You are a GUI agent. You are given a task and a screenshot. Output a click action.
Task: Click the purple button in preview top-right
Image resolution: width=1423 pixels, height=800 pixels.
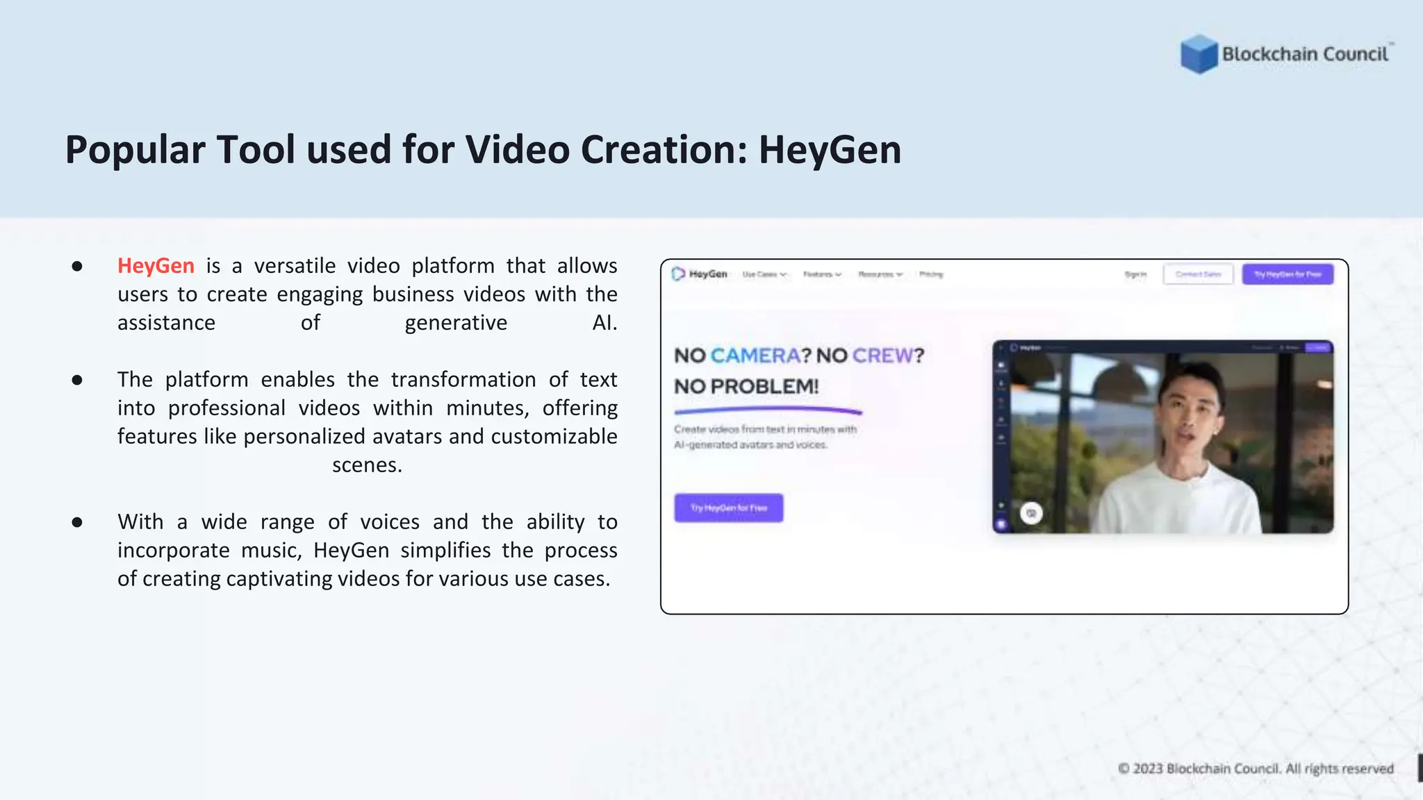[x=1317, y=347]
